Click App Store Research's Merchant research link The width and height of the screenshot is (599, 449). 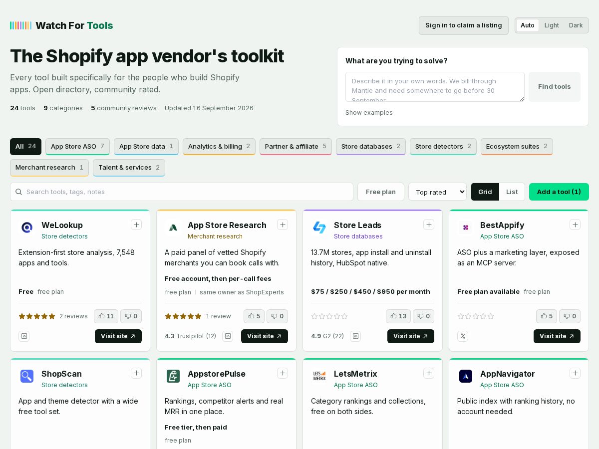(215, 236)
